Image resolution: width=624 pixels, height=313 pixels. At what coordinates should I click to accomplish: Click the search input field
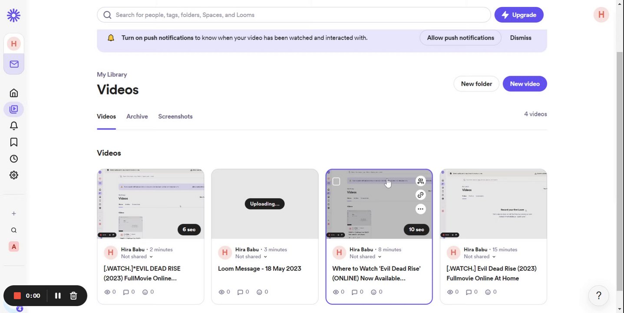294,15
